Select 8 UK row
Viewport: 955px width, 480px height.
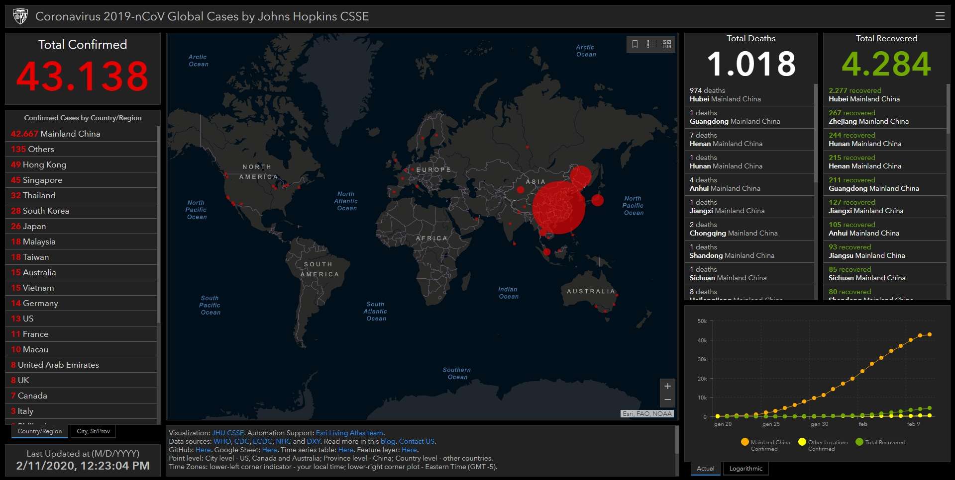(81, 380)
